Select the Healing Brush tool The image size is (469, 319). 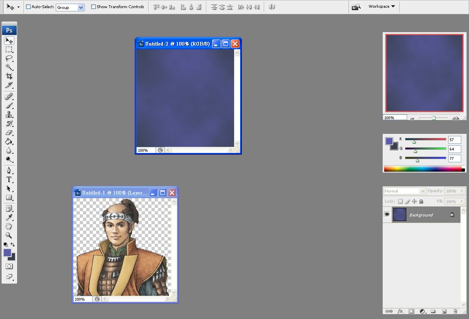[x=9, y=96]
